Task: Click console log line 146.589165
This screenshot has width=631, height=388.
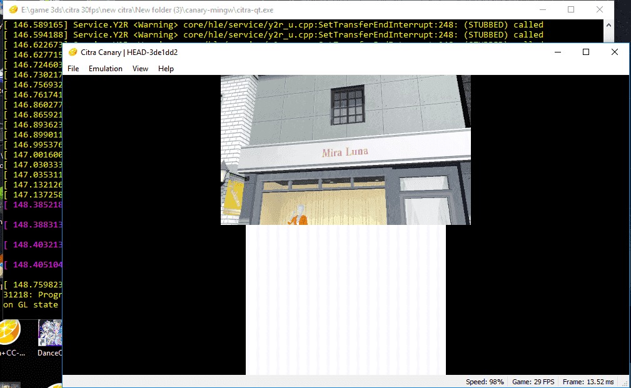Action: (x=274, y=25)
